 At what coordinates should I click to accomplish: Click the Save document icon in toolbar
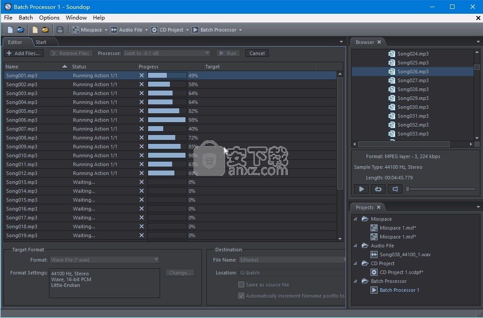tap(60, 30)
